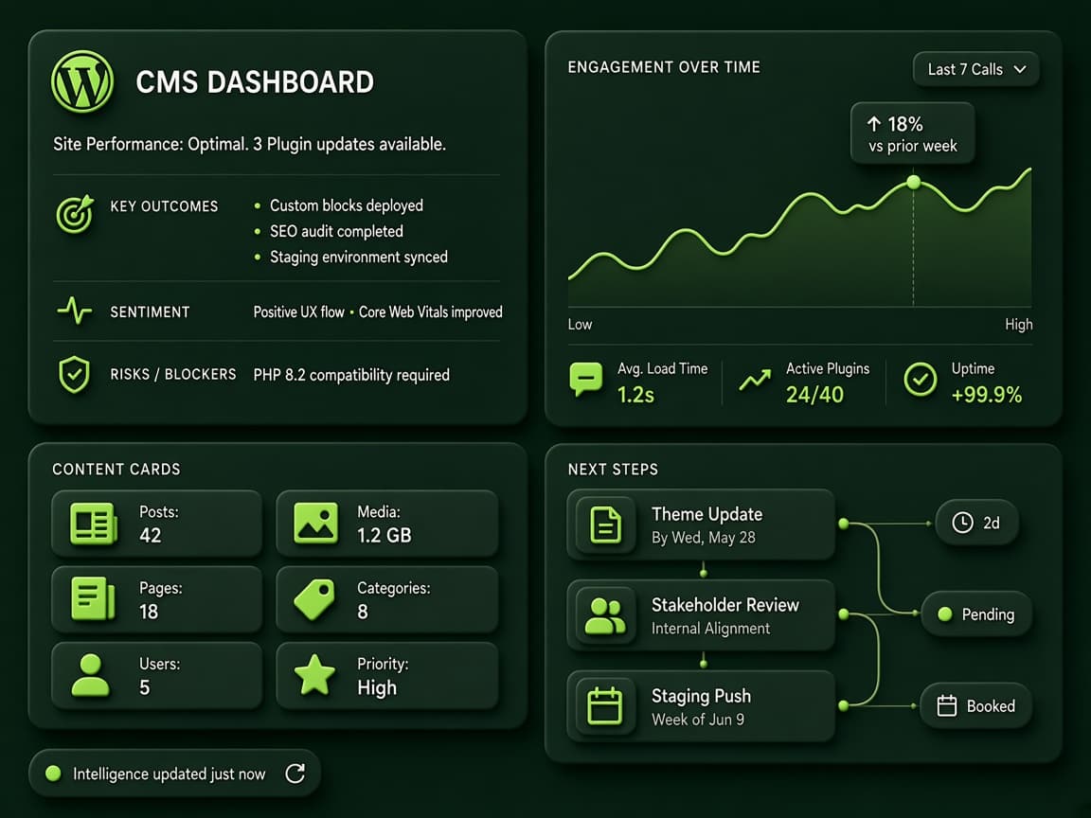The image size is (1091, 818).
Task: Click the Priority star icon
Action: coord(314,675)
